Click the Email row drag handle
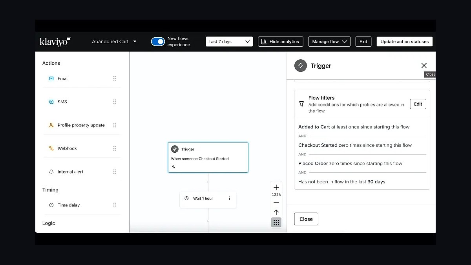 click(115, 79)
